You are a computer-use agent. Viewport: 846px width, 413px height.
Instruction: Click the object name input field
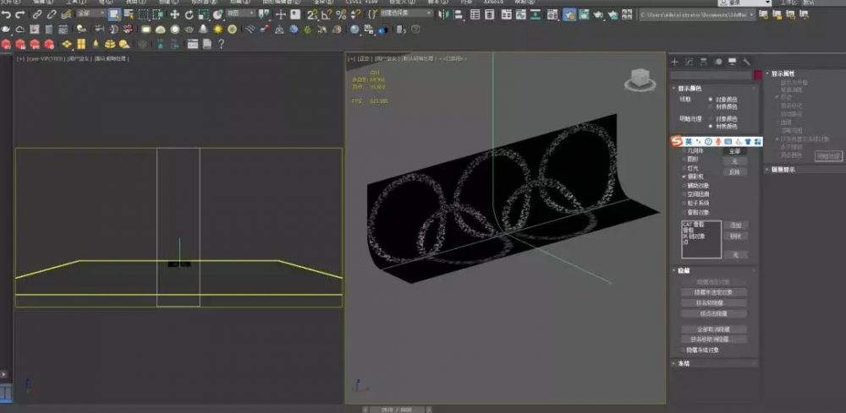pyautogui.click(x=711, y=76)
